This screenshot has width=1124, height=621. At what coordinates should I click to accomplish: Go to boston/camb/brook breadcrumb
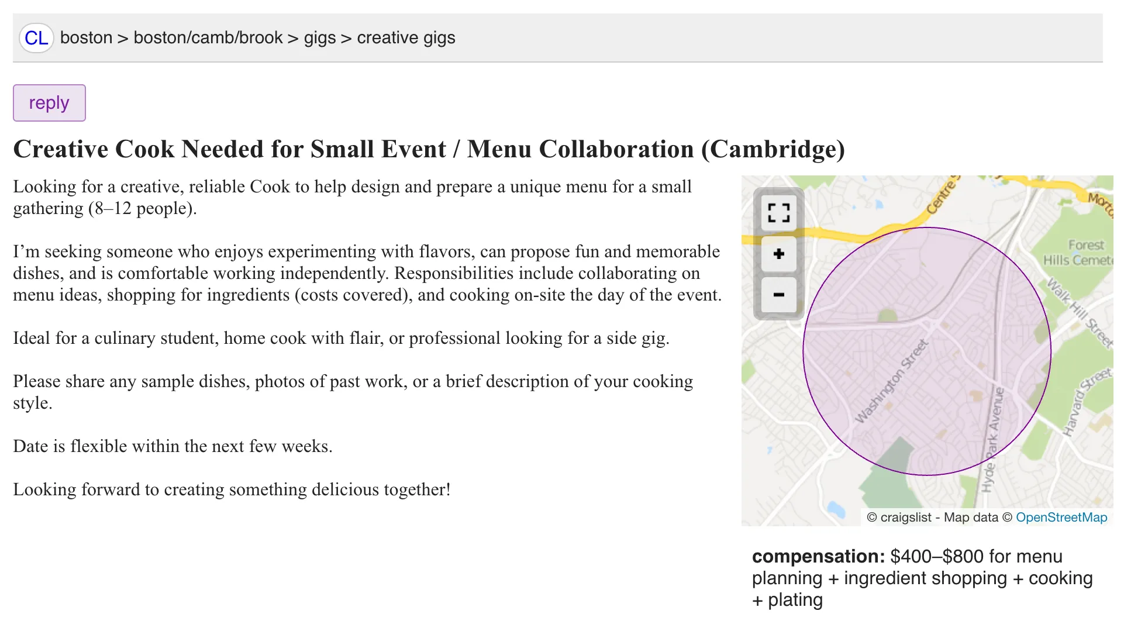(208, 38)
